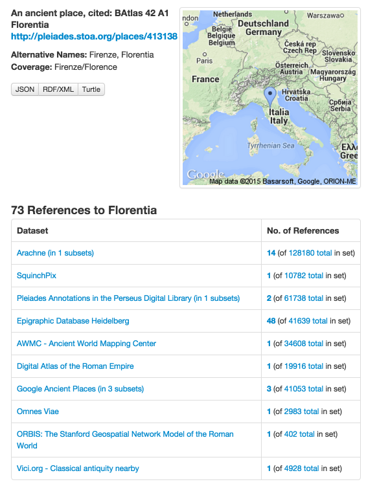Open the Omnes Viae dataset link
Screen dimensions: 366x484
click(38, 412)
